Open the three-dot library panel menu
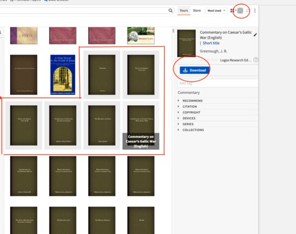The width and height of the screenshot is (296, 234). (255, 11)
